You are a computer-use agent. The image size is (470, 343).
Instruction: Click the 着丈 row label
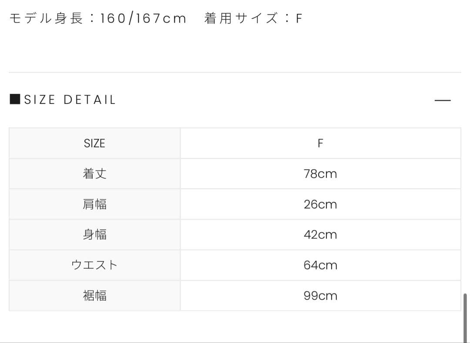point(94,174)
